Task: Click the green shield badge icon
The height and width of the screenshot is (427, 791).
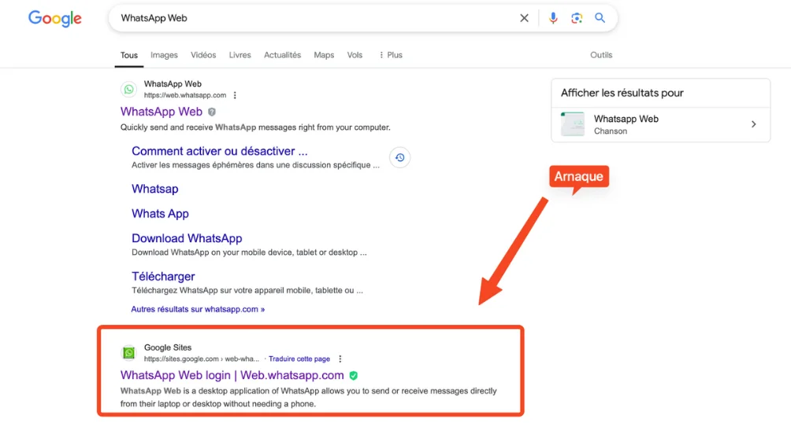Action: point(354,376)
